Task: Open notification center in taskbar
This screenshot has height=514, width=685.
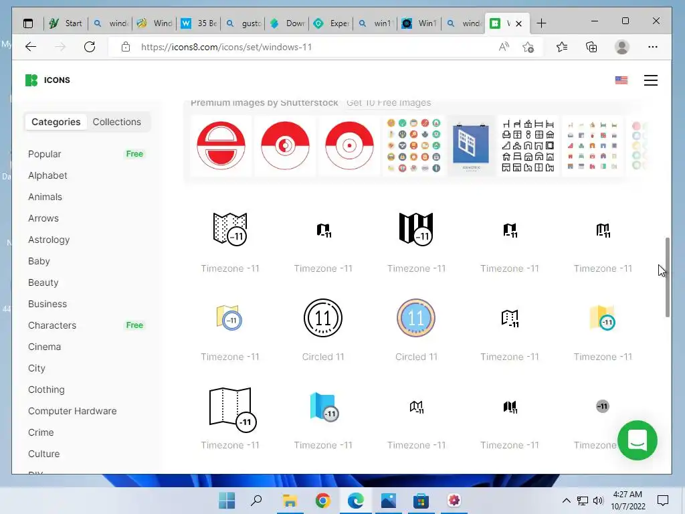Action: pyautogui.click(x=663, y=501)
